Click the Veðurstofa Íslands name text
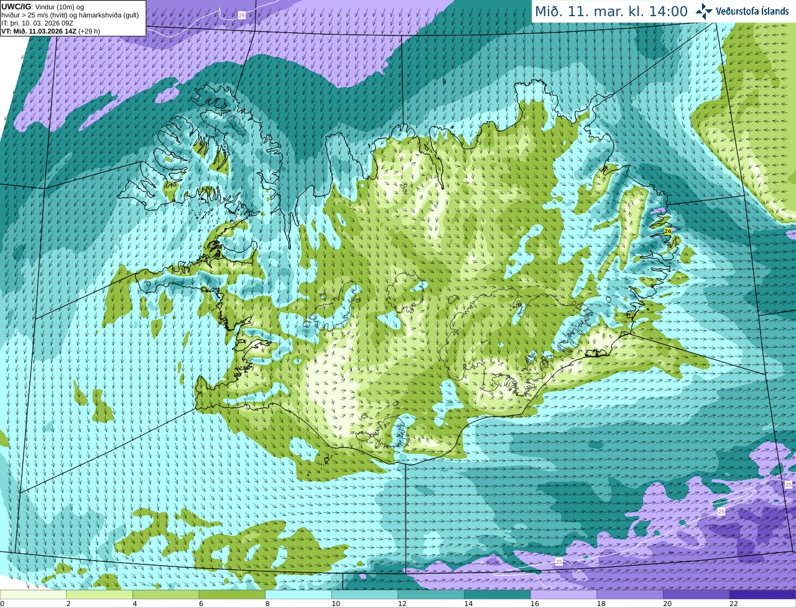 pyautogui.click(x=752, y=11)
